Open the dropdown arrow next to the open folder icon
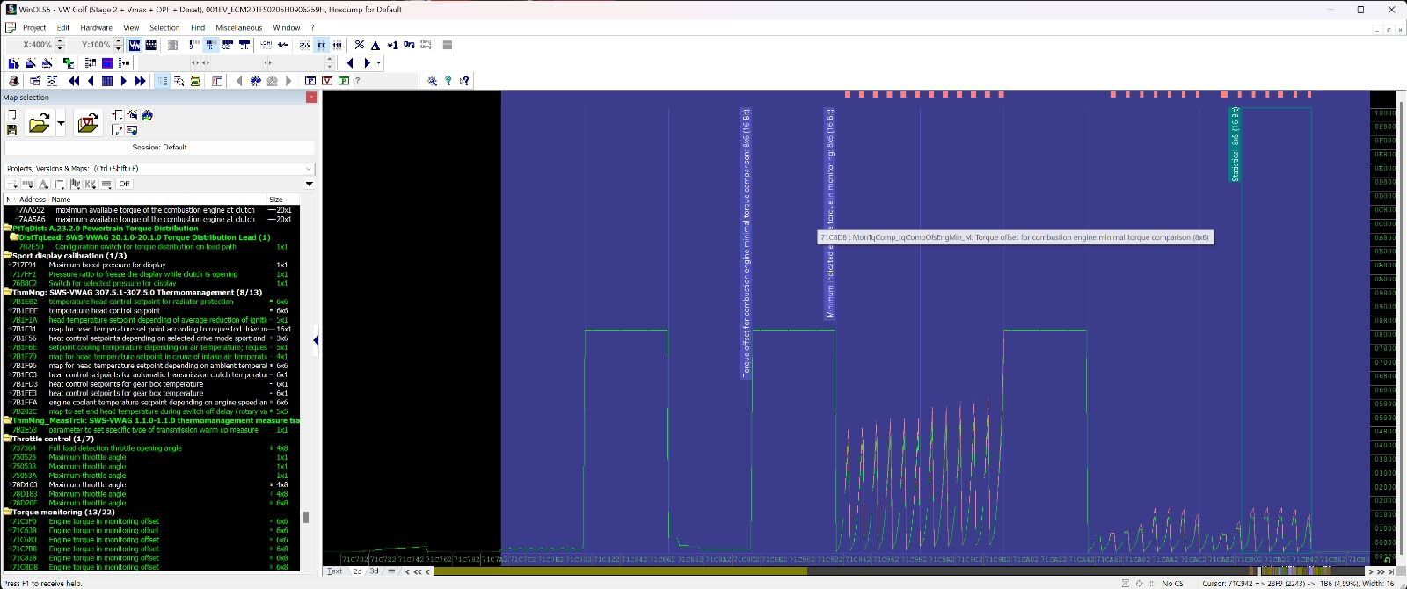Image resolution: width=1407 pixels, height=589 pixels. [x=61, y=123]
